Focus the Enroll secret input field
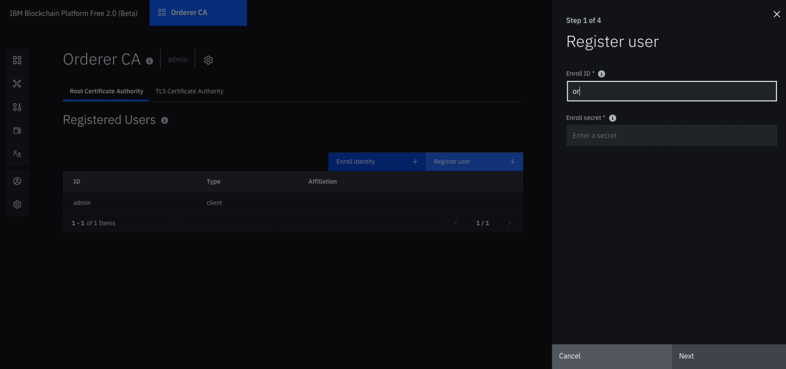This screenshot has width=786, height=369. (x=671, y=136)
